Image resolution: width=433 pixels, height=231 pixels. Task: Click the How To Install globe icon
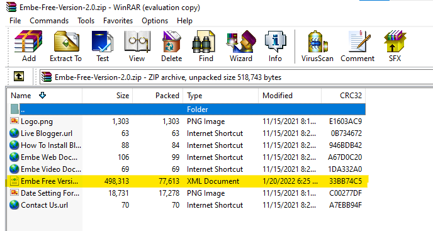(x=14, y=145)
